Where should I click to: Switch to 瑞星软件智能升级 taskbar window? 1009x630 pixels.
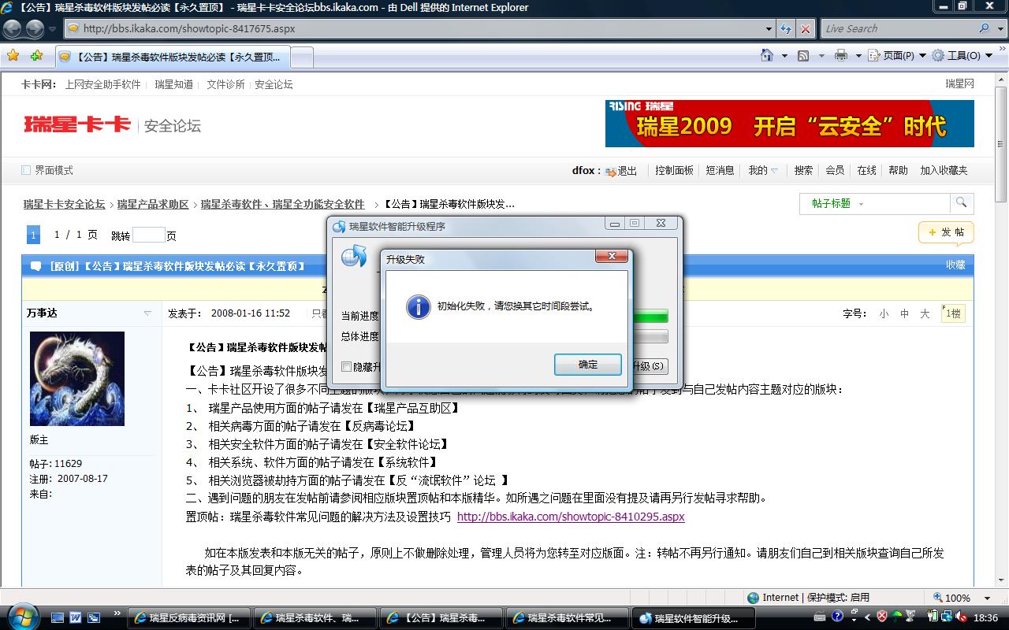[694, 618]
